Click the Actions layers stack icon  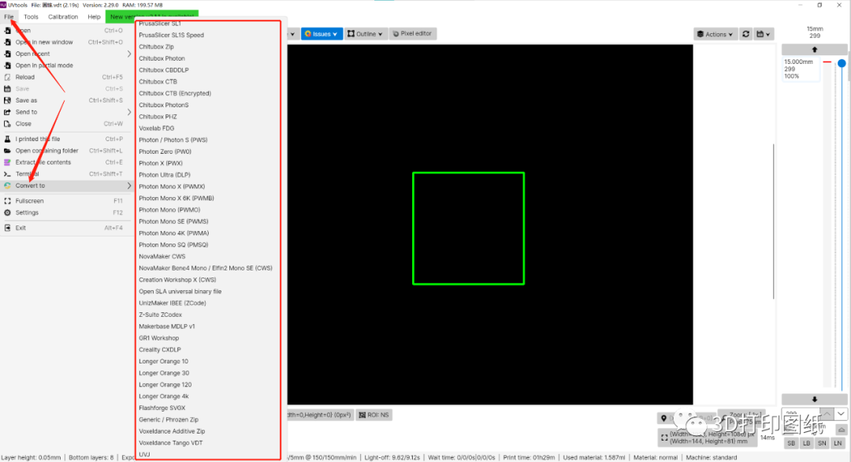click(x=700, y=34)
